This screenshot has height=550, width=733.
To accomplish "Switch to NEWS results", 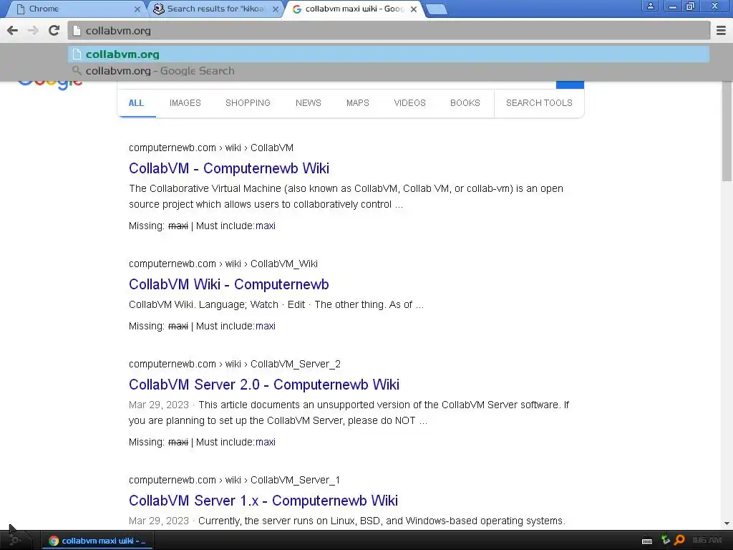I will click(x=308, y=103).
